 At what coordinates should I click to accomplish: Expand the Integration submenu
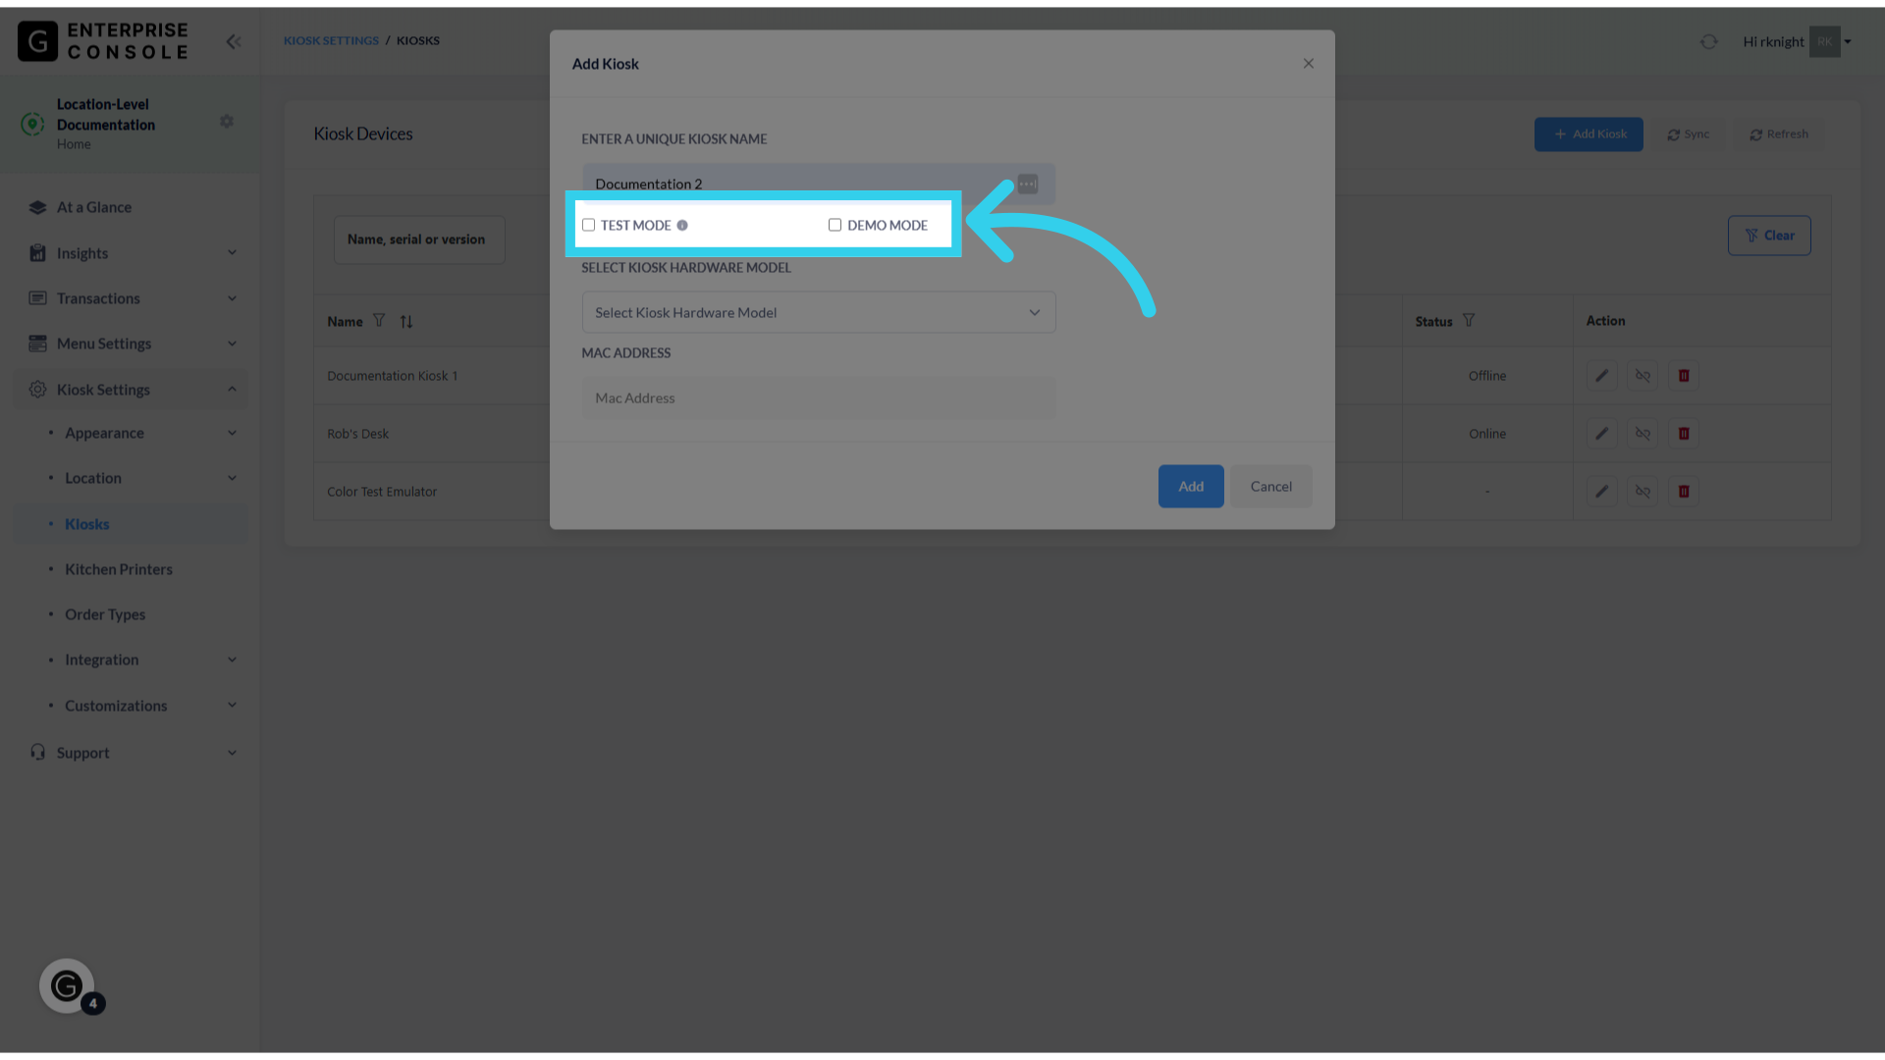(x=132, y=660)
